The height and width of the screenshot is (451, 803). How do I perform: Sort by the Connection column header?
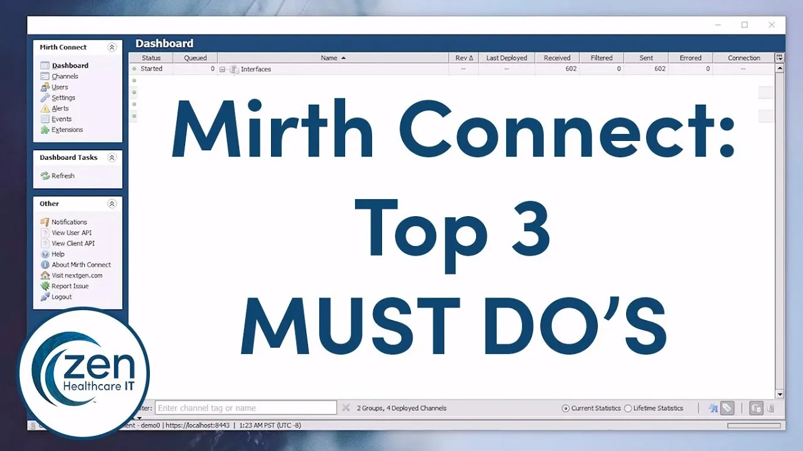[744, 58]
